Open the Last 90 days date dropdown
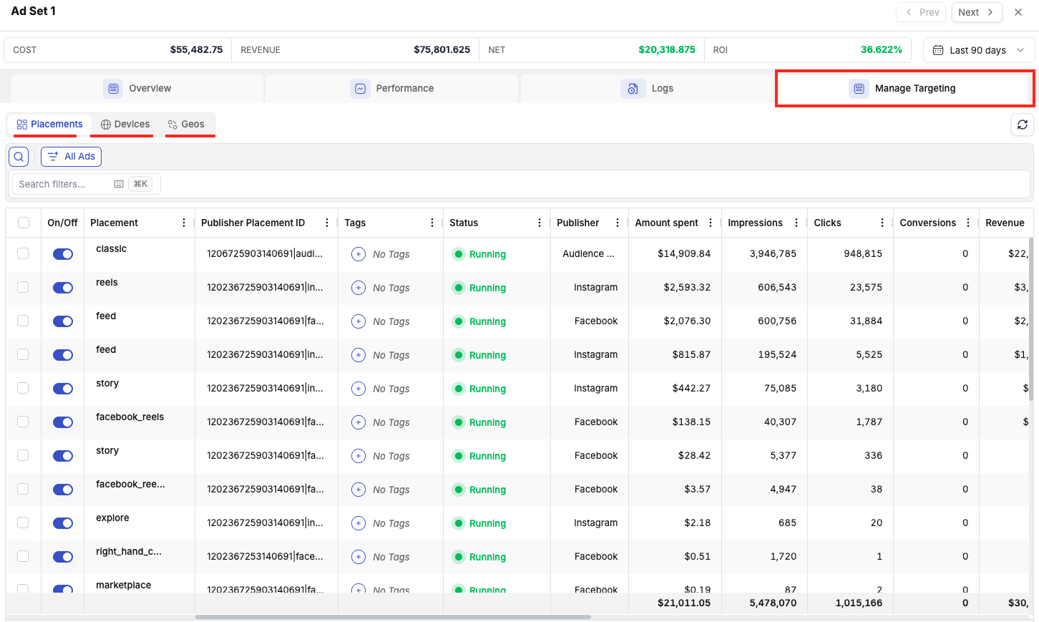 [x=979, y=50]
